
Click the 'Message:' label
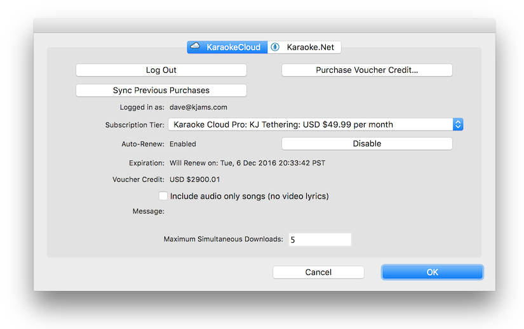(149, 211)
